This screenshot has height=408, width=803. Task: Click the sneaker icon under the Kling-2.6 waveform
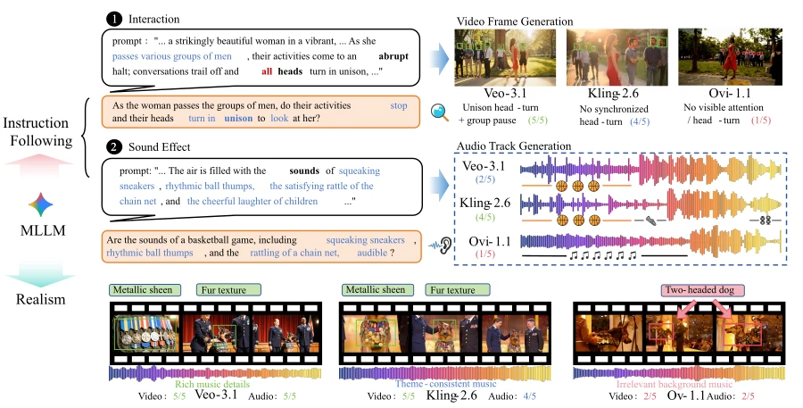(x=650, y=221)
